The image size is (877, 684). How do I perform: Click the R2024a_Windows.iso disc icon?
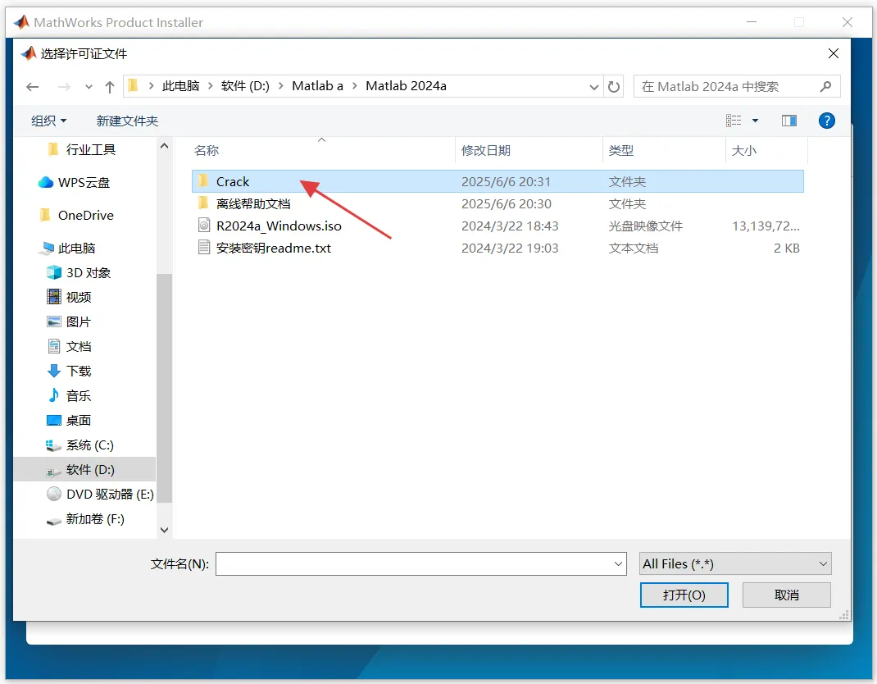(204, 225)
